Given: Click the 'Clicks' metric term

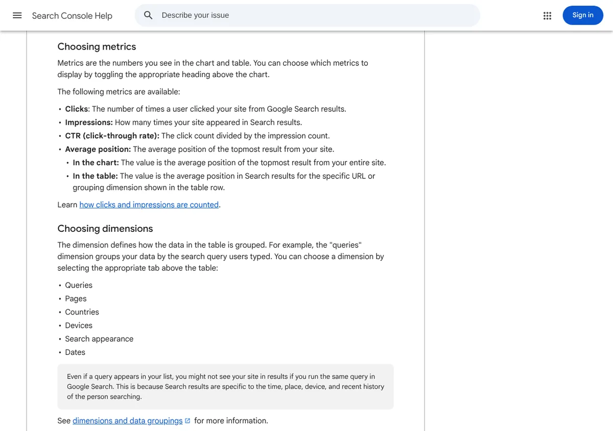Looking at the screenshot, I should pos(76,109).
